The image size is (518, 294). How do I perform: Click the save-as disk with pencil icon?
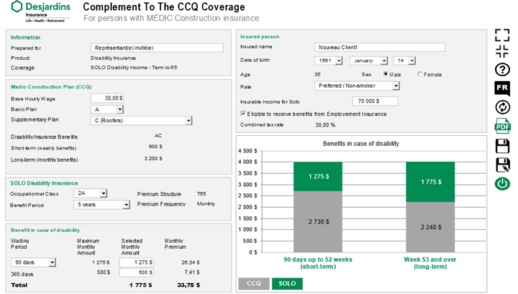point(502,165)
